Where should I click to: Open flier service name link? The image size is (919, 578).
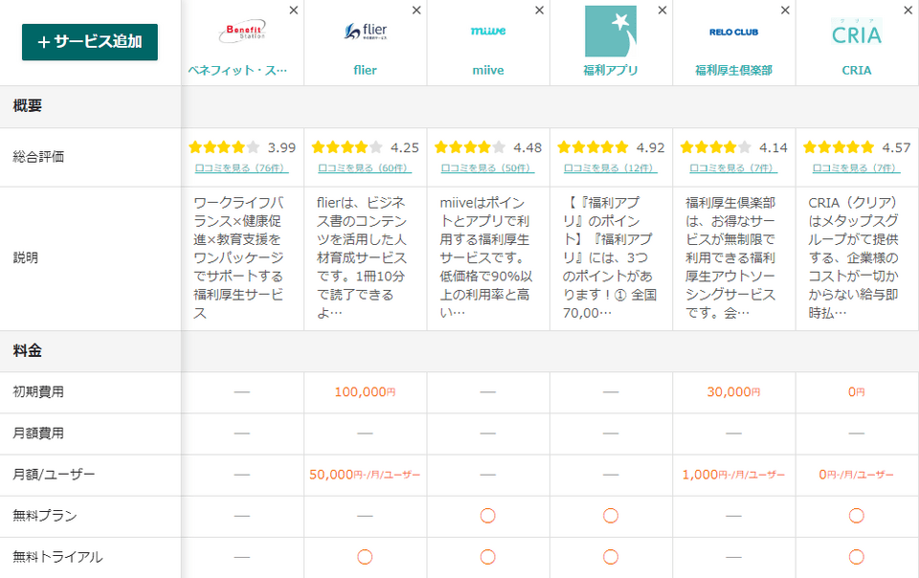pyautogui.click(x=365, y=70)
